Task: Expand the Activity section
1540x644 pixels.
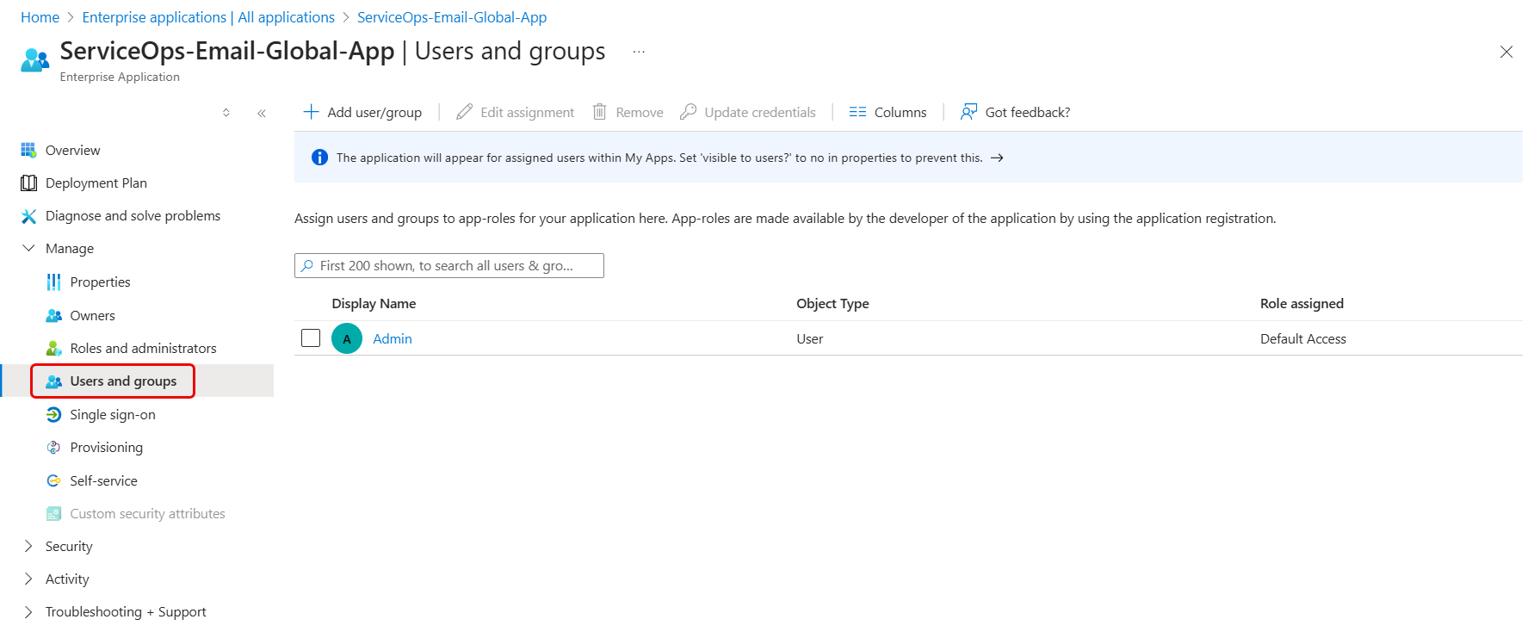Action: tap(28, 579)
